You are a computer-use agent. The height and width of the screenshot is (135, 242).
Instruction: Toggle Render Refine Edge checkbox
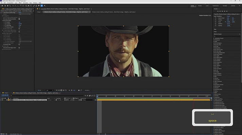pos(19,28)
